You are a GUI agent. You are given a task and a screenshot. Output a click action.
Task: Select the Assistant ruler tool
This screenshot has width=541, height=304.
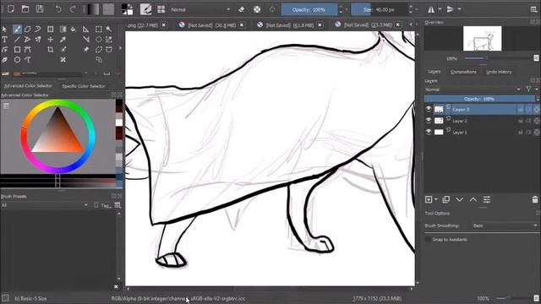point(86,30)
